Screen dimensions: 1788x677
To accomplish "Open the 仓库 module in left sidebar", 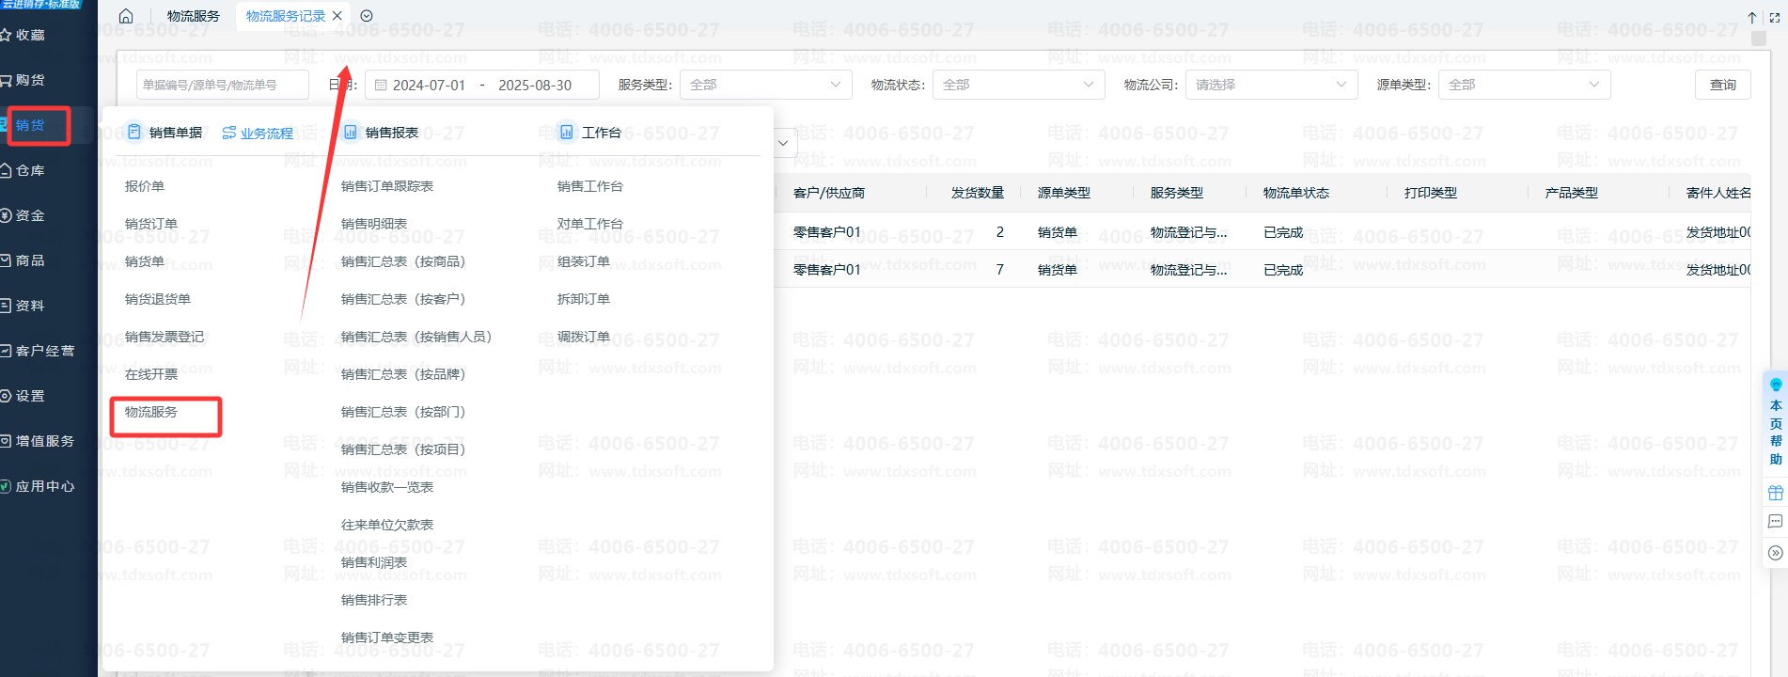I will point(30,170).
